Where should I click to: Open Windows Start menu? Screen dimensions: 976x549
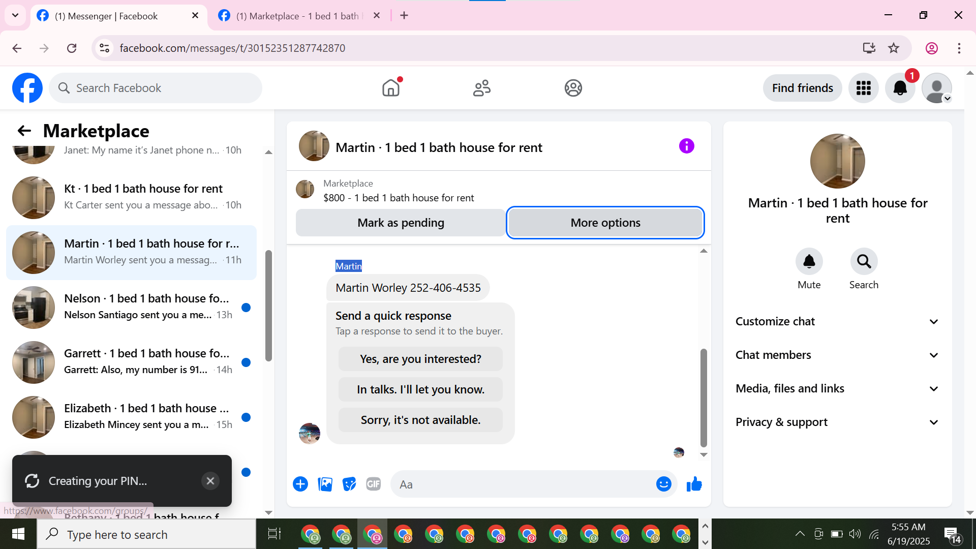(x=18, y=534)
